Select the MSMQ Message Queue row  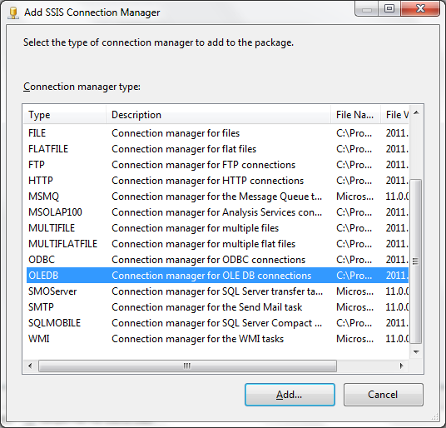(x=217, y=197)
